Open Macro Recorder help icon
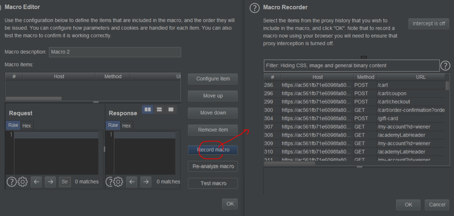The image size is (454, 216). 254,8
